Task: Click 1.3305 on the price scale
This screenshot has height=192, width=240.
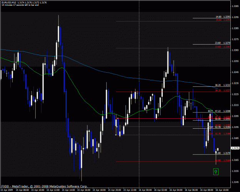Action: [235, 6]
